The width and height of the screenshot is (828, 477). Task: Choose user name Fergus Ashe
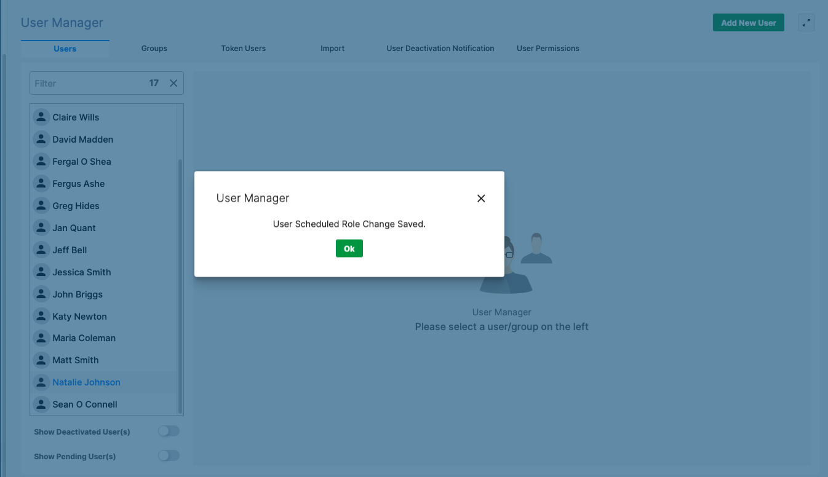(x=79, y=184)
